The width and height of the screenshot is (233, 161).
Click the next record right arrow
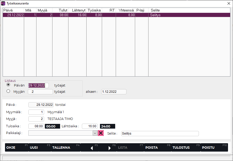tap(110, 148)
